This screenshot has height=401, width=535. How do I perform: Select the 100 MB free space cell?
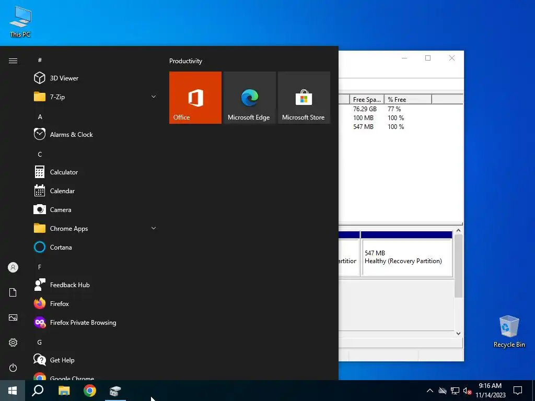pyautogui.click(x=364, y=117)
